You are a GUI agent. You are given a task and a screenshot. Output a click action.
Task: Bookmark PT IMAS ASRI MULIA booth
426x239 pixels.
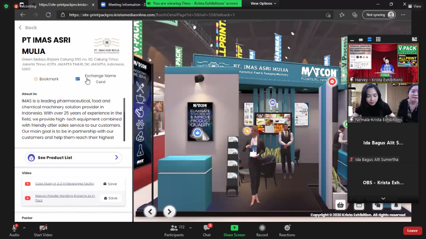click(46, 79)
